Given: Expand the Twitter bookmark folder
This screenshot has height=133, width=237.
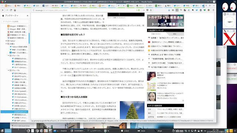Looking at the screenshot, I should tap(6, 41).
